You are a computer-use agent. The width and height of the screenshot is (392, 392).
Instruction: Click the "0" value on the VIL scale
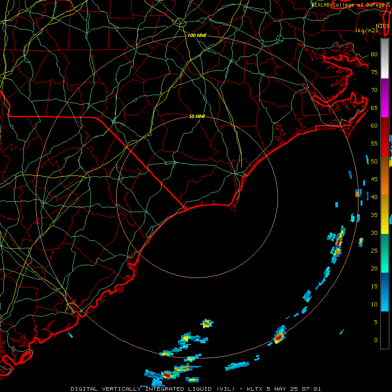tap(376, 340)
